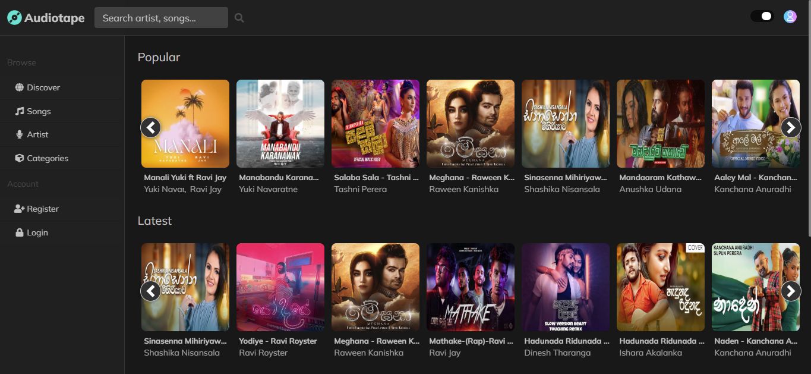Show previous songs in Popular carousel

[x=151, y=127]
